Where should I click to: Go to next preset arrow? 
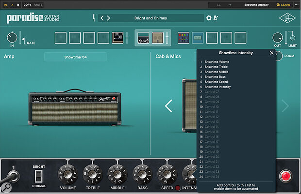point(108,18)
